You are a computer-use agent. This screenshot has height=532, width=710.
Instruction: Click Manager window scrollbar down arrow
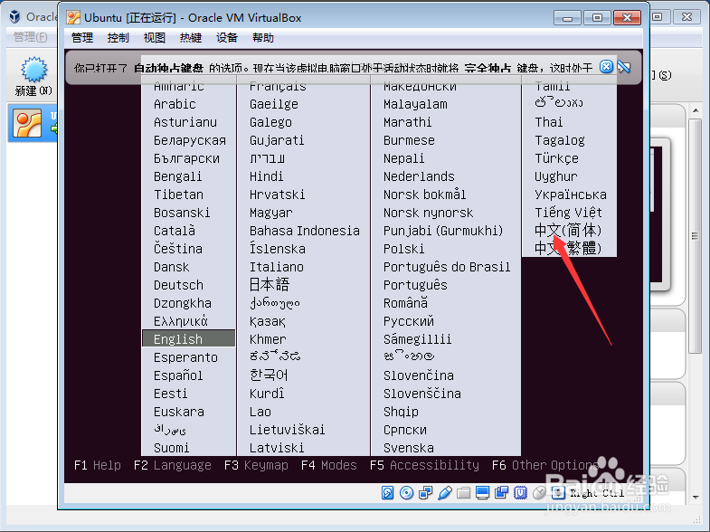pos(696,497)
